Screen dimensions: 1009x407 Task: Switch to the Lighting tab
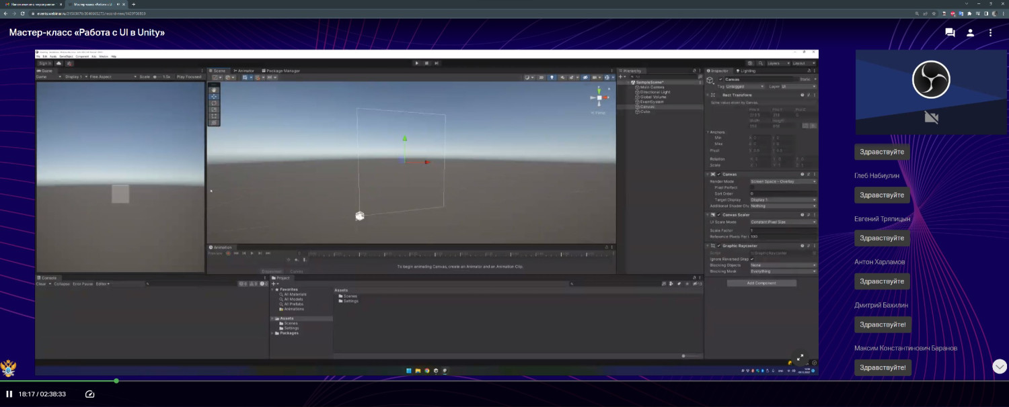pos(747,71)
